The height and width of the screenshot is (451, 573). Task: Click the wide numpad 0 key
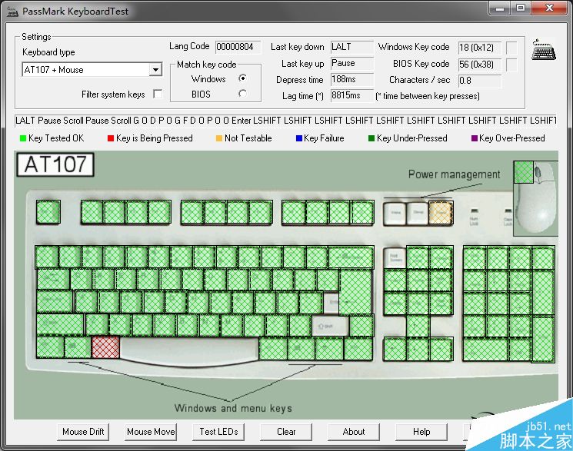coord(485,350)
